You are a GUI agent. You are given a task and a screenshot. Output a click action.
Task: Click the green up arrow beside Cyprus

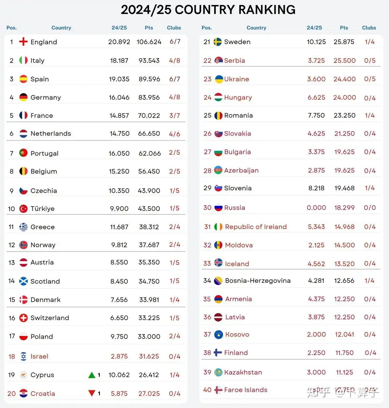coord(92,375)
